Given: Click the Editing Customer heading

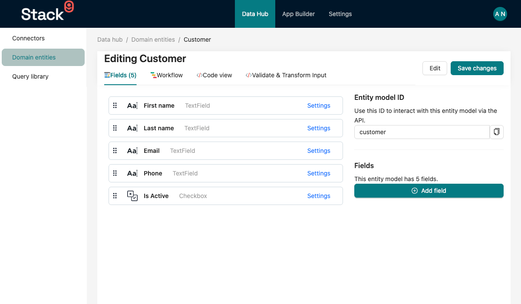Looking at the screenshot, I should [145, 59].
